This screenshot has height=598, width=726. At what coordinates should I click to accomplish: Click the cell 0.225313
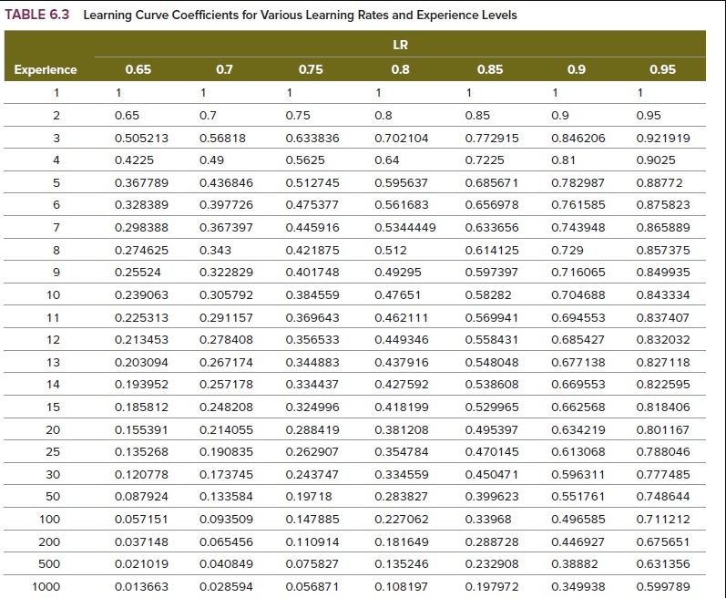(x=142, y=318)
